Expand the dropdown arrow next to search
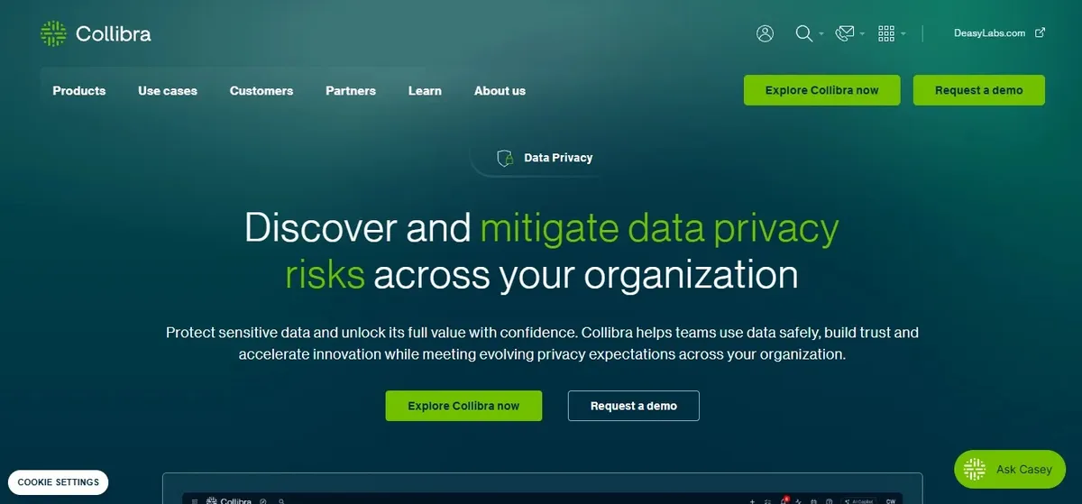 821,34
